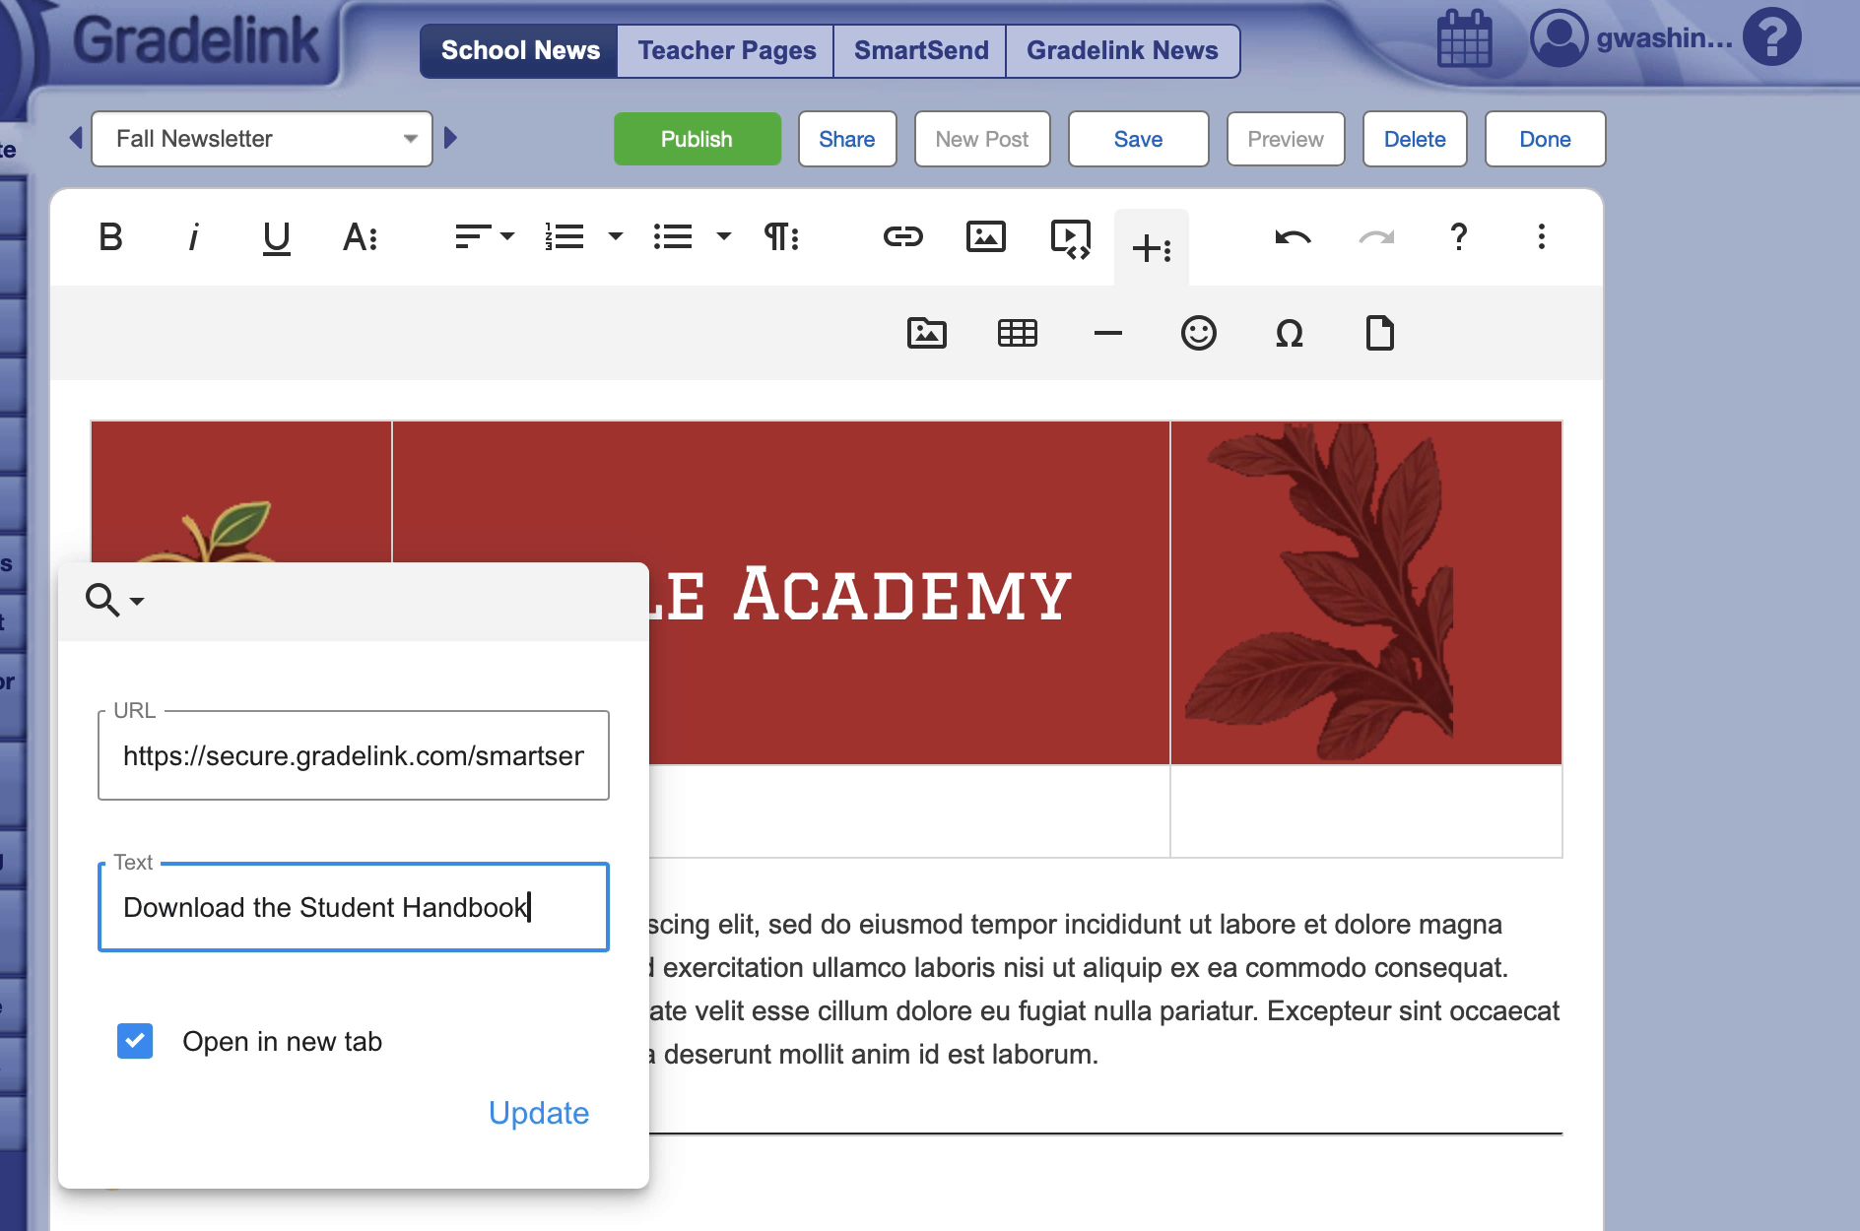Click the Preview button
The image size is (1860, 1231).
coord(1286,139)
